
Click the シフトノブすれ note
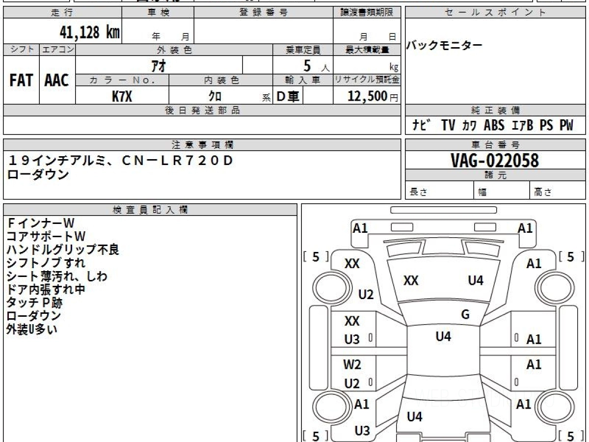click(46, 263)
